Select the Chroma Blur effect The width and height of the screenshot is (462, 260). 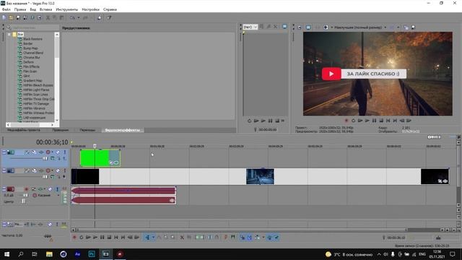(x=32, y=58)
